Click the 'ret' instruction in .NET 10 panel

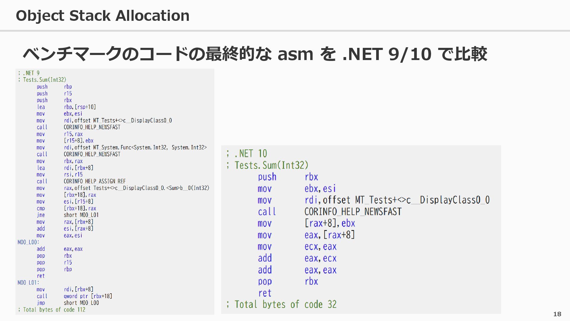tap(265, 293)
